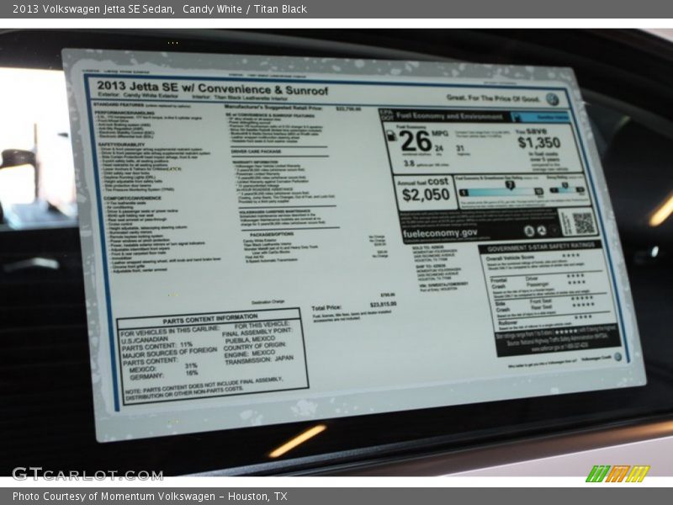Click the "PUEBLA, MEXICO" final assembly point
This screenshot has width=673, height=505.
coord(250,339)
